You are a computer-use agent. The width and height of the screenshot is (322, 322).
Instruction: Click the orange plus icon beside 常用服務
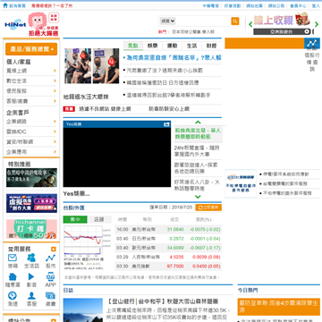(54, 250)
